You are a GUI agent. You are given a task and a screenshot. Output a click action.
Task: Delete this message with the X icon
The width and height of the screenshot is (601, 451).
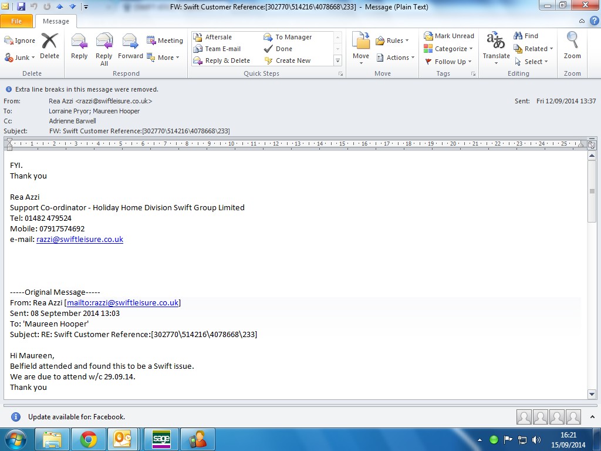click(49, 46)
